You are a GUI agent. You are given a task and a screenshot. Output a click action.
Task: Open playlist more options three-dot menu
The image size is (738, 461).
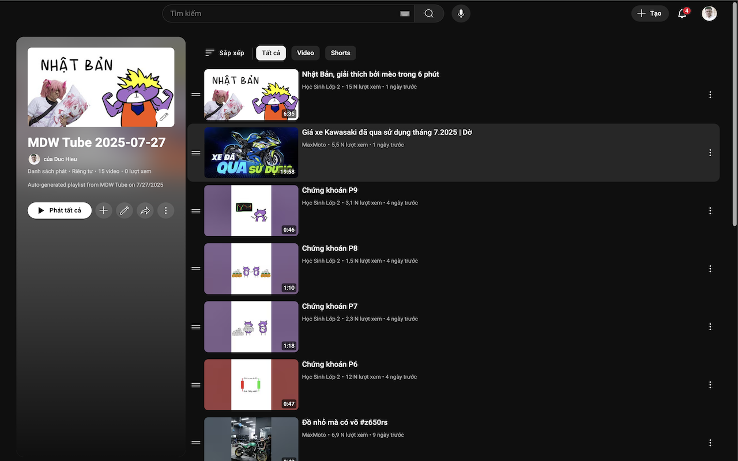coord(165,210)
